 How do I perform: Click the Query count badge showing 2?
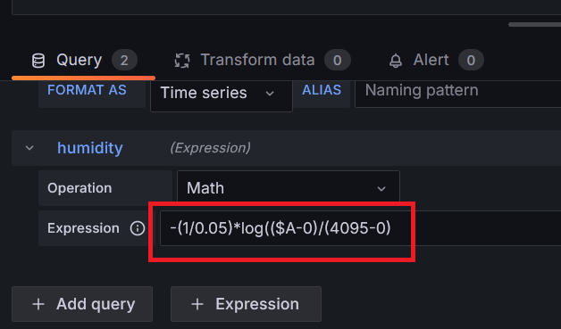point(124,60)
